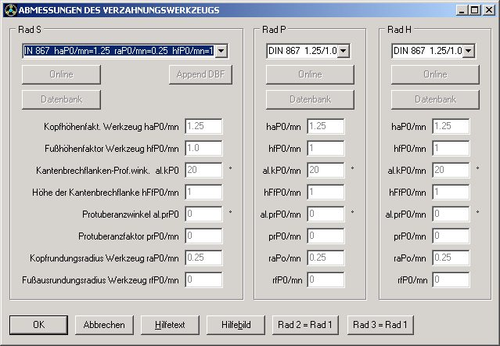Click the Rad 2 = Rad 1 button
Screen dimensions: 500x346
click(304, 324)
